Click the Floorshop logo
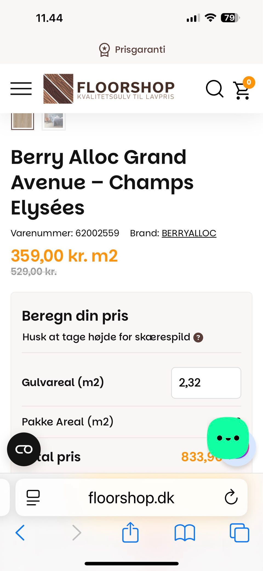 tap(109, 89)
